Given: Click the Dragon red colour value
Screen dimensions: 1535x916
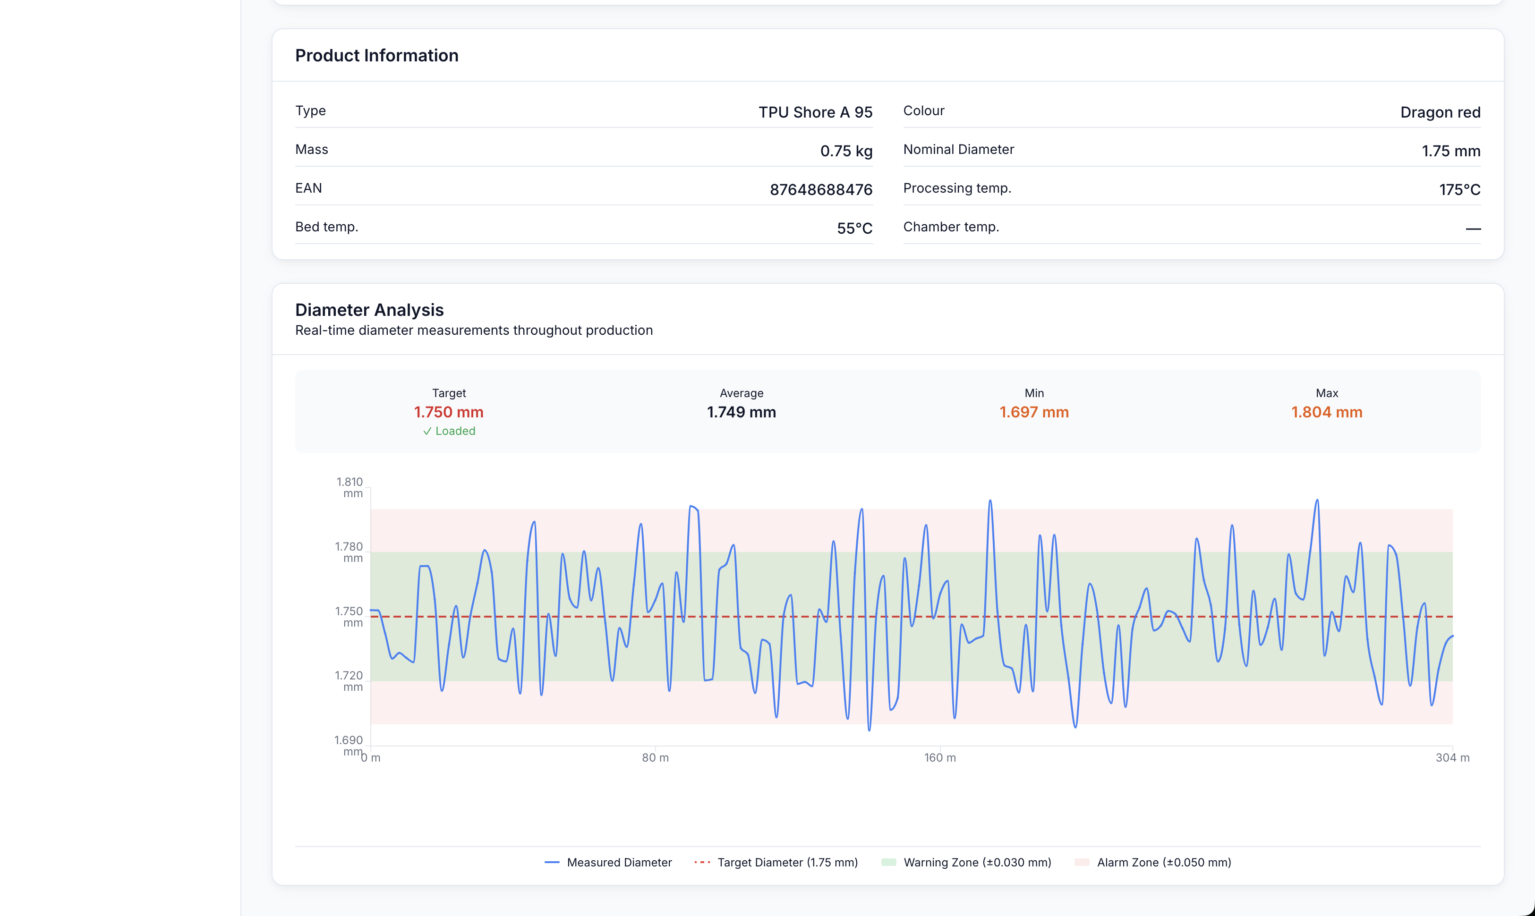Looking at the screenshot, I should tap(1440, 112).
